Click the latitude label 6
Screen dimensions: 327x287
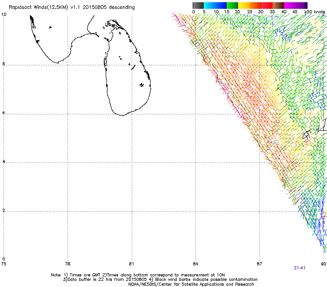(x=4, y=113)
